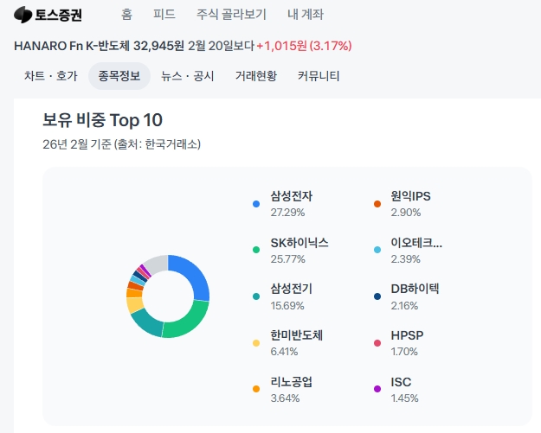The image size is (541, 433).
Task: Click the Toss Securities logo icon
Action: 23,15
